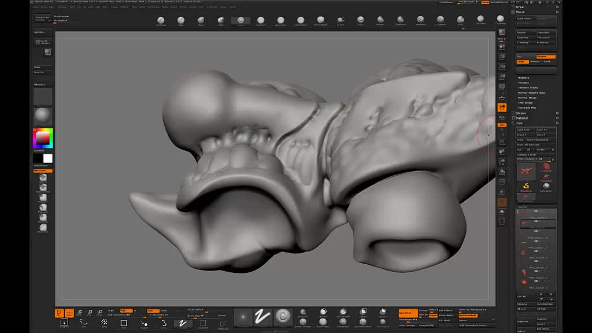Pick a color in the color picker square
Image resolution: width=592 pixels, height=333 pixels.
pos(43,138)
